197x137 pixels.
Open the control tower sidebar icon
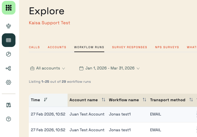coord(8,26)
